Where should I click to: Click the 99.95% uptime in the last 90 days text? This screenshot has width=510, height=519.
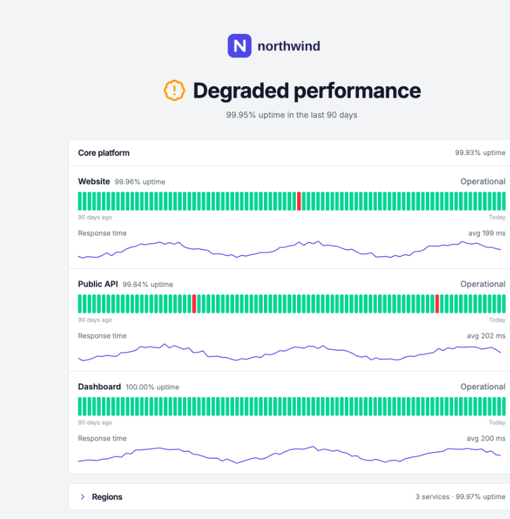point(291,115)
